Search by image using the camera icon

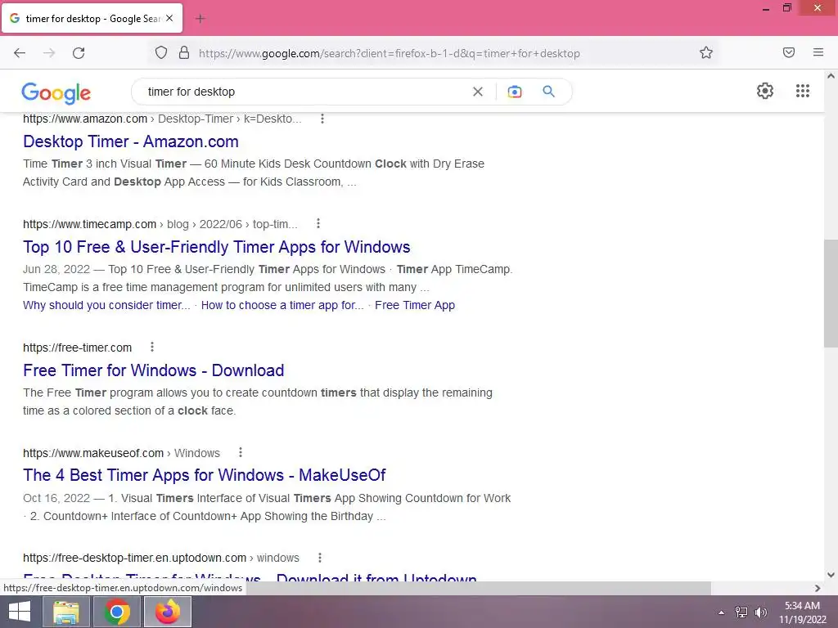point(514,92)
